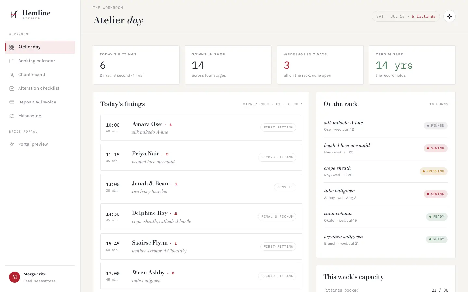The width and height of the screenshot is (468, 292).
Task: Select Messaging in the sidebar
Action: click(40, 116)
